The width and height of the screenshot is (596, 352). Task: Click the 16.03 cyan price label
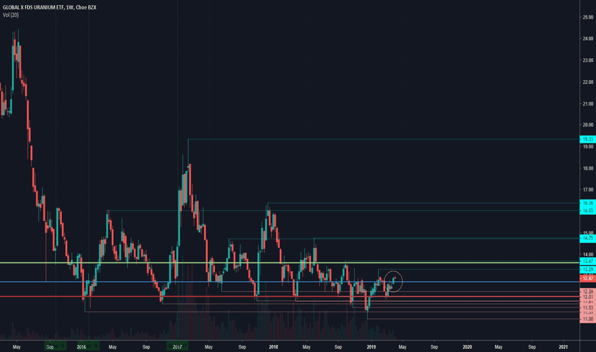click(x=588, y=211)
